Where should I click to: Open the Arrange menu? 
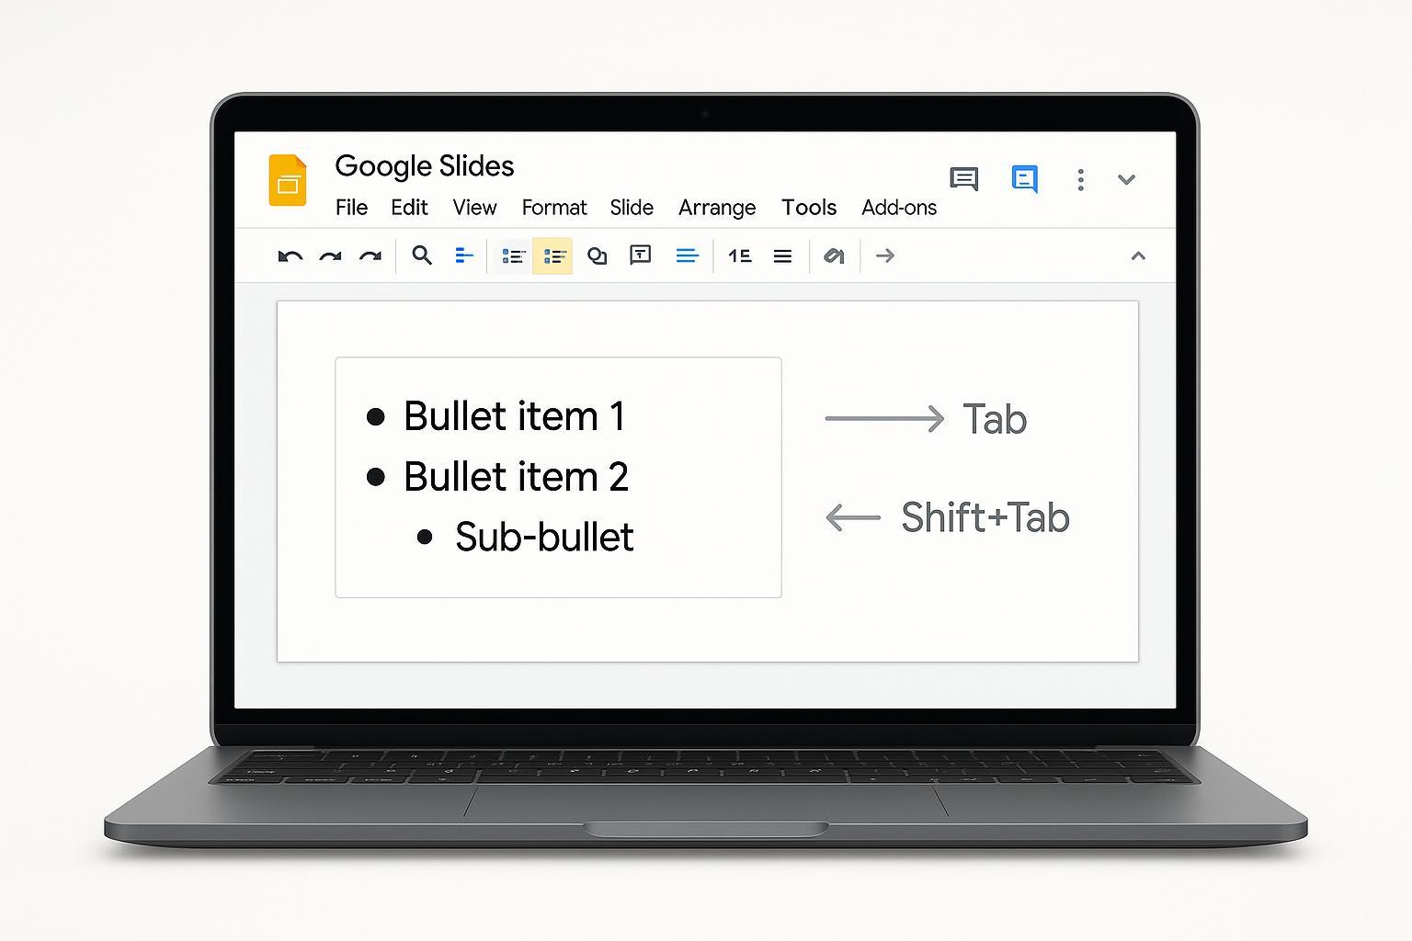716,208
